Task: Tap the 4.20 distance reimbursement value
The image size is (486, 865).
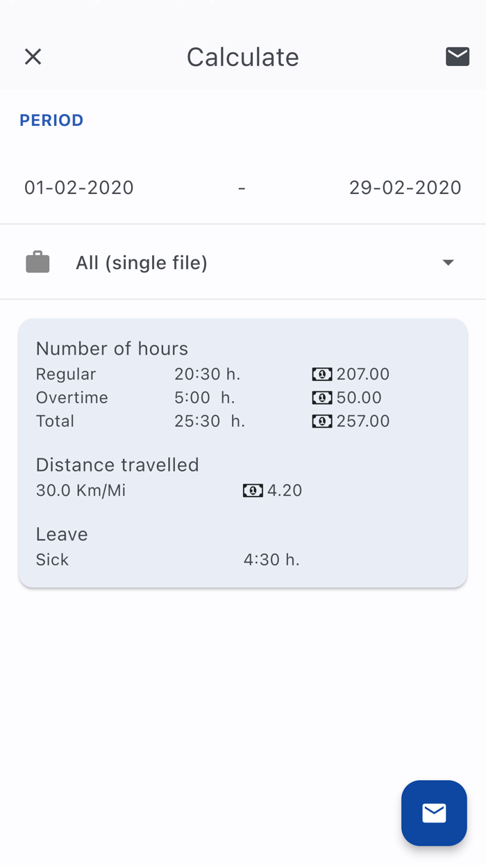Action: (285, 490)
